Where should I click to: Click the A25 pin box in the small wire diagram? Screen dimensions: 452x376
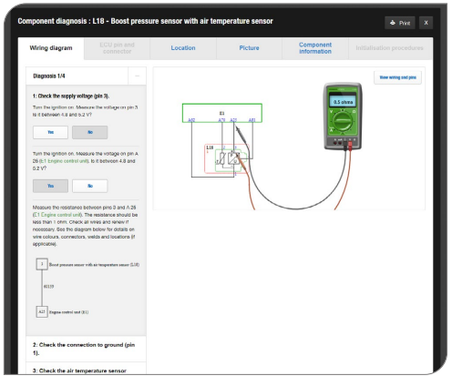click(x=42, y=311)
